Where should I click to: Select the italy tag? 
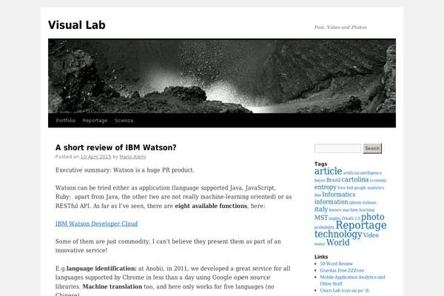pyautogui.click(x=321, y=209)
